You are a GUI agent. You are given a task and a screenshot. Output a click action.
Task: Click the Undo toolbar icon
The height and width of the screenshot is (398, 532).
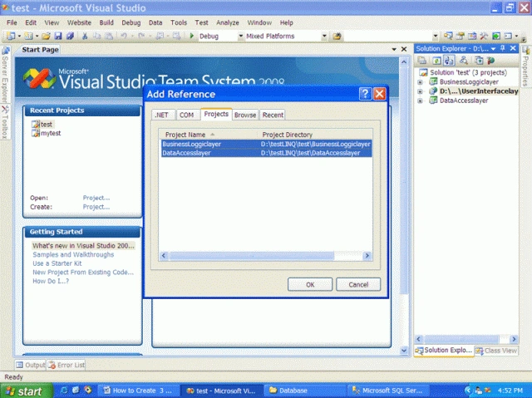click(124, 36)
